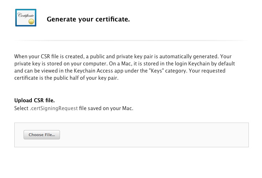262x178 pixels.
Task: Click the cursive Certificate text in icon
Action: tap(26, 15)
